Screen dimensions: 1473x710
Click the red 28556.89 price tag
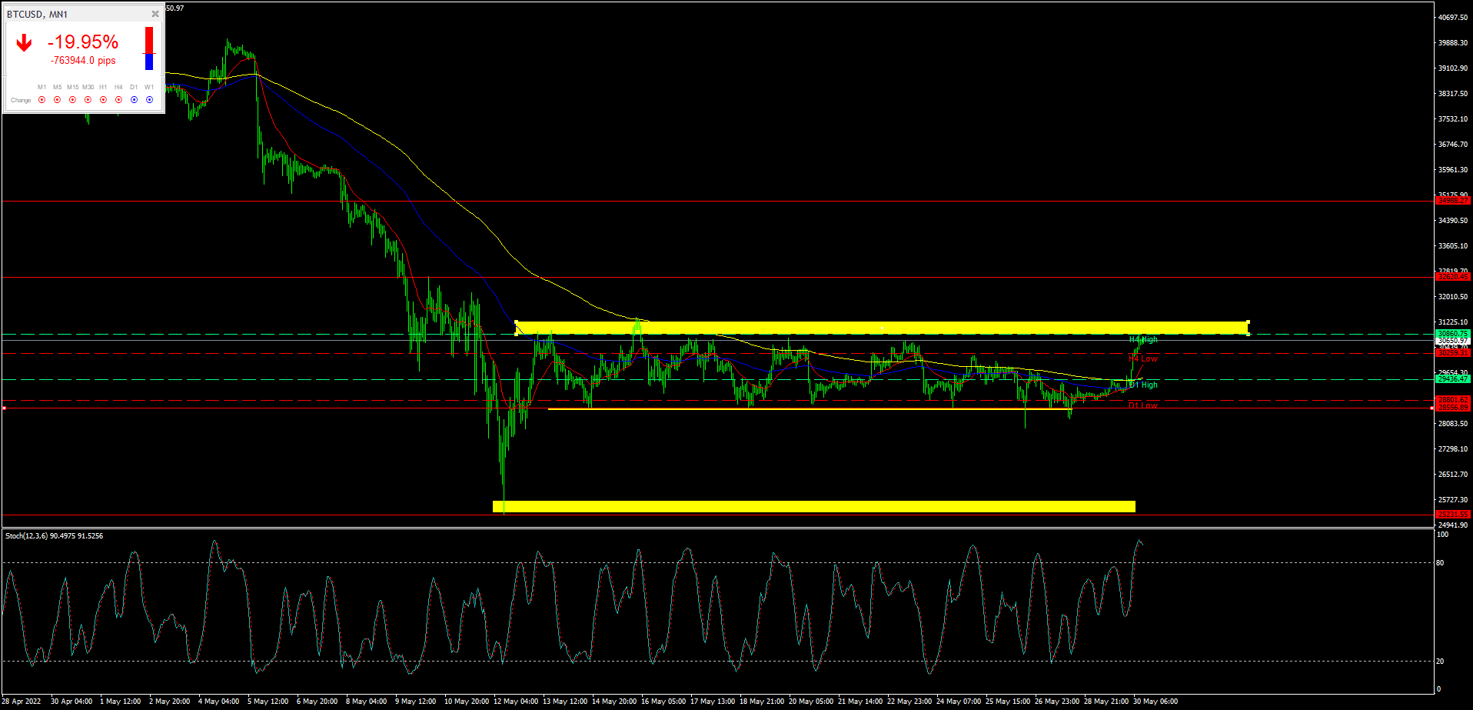pyautogui.click(x=1453, y=407)
